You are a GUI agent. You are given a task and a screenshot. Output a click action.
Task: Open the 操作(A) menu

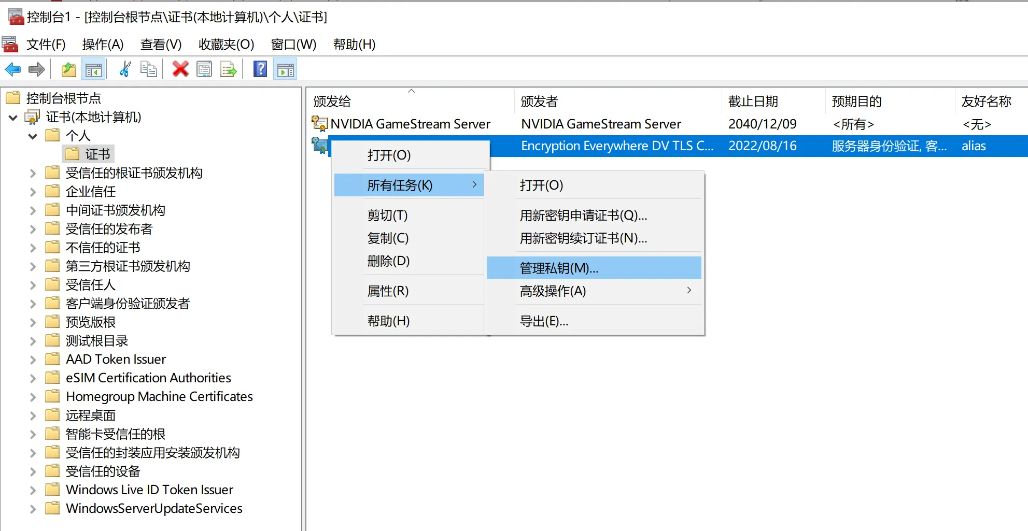pos(103,45)
